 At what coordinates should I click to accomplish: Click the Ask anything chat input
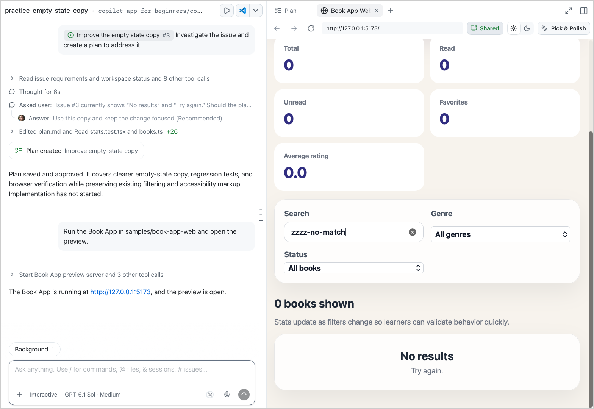(x=132, y=370)
